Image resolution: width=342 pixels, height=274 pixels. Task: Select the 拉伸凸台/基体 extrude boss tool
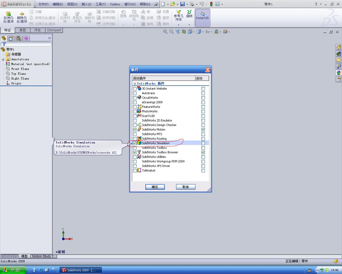tap(8, 17)
